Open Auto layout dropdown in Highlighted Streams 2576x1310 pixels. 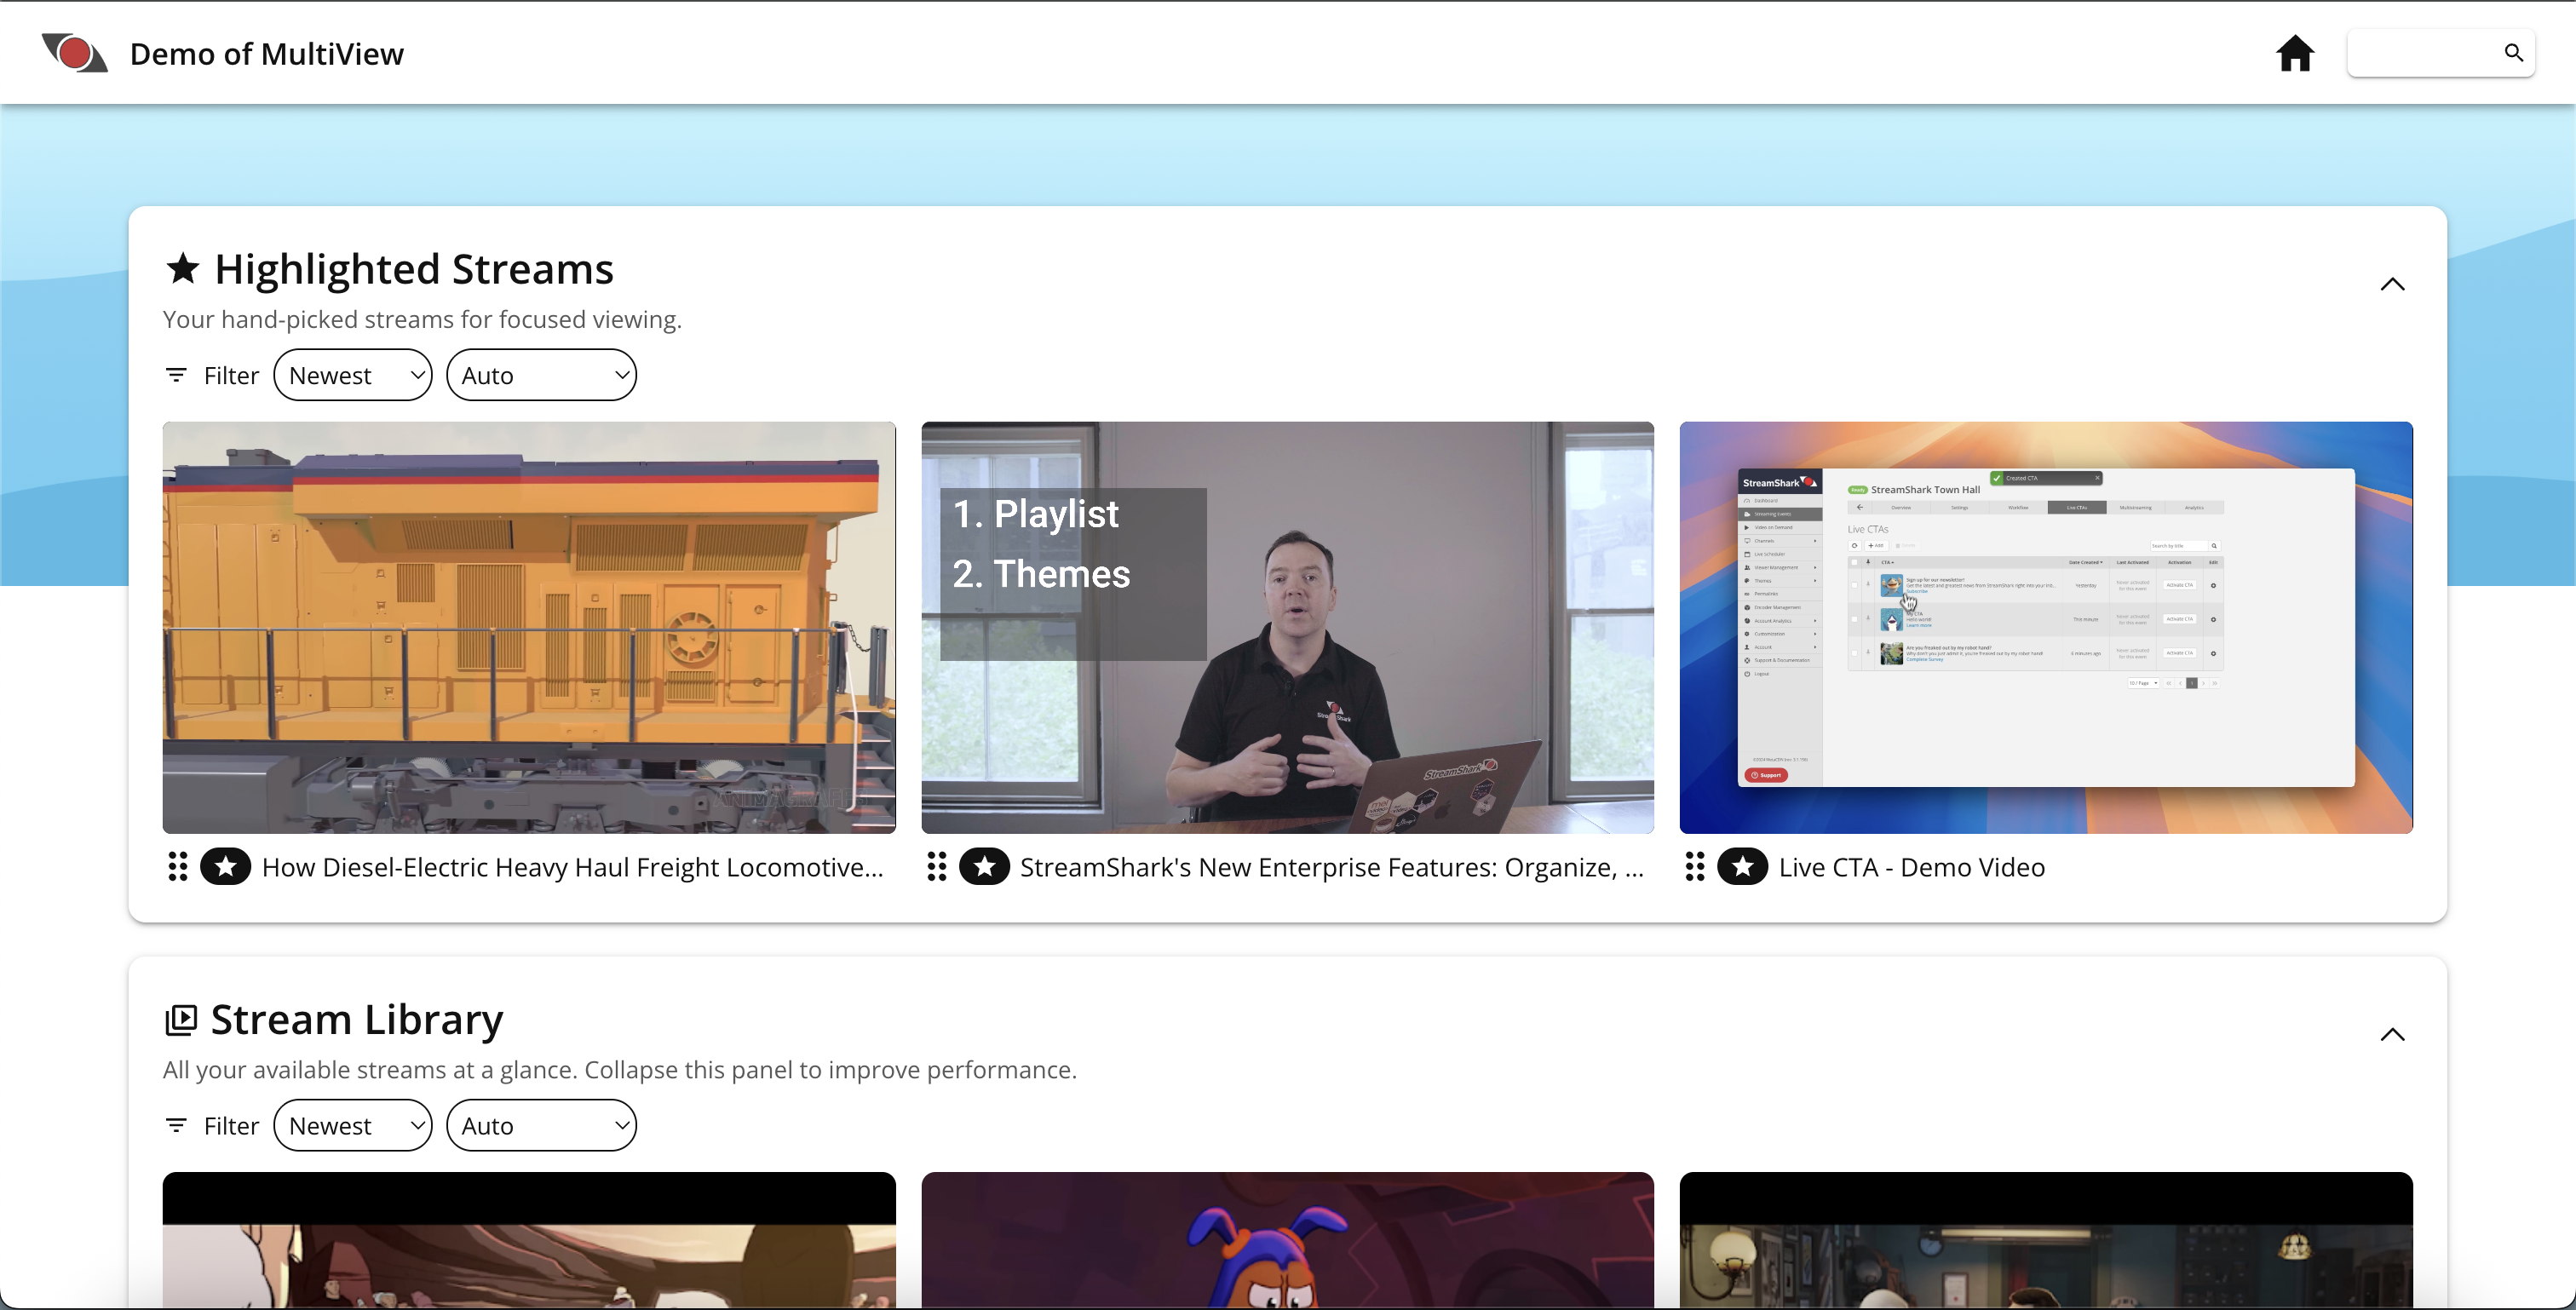tap(541, 375)
